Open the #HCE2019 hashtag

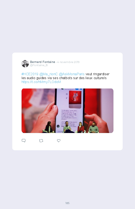[x=30, y=74]
